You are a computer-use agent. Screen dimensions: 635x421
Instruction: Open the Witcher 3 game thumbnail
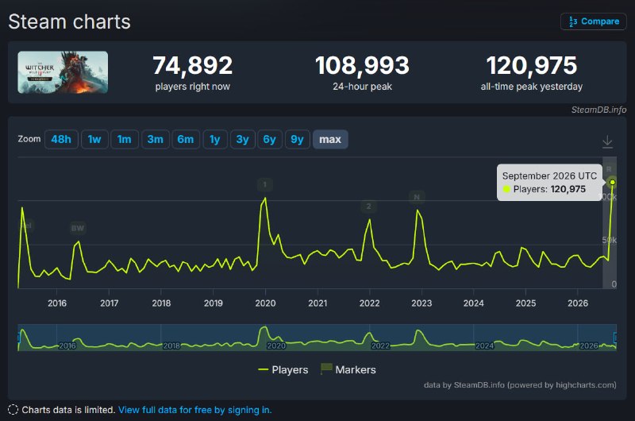coord(63,72)
